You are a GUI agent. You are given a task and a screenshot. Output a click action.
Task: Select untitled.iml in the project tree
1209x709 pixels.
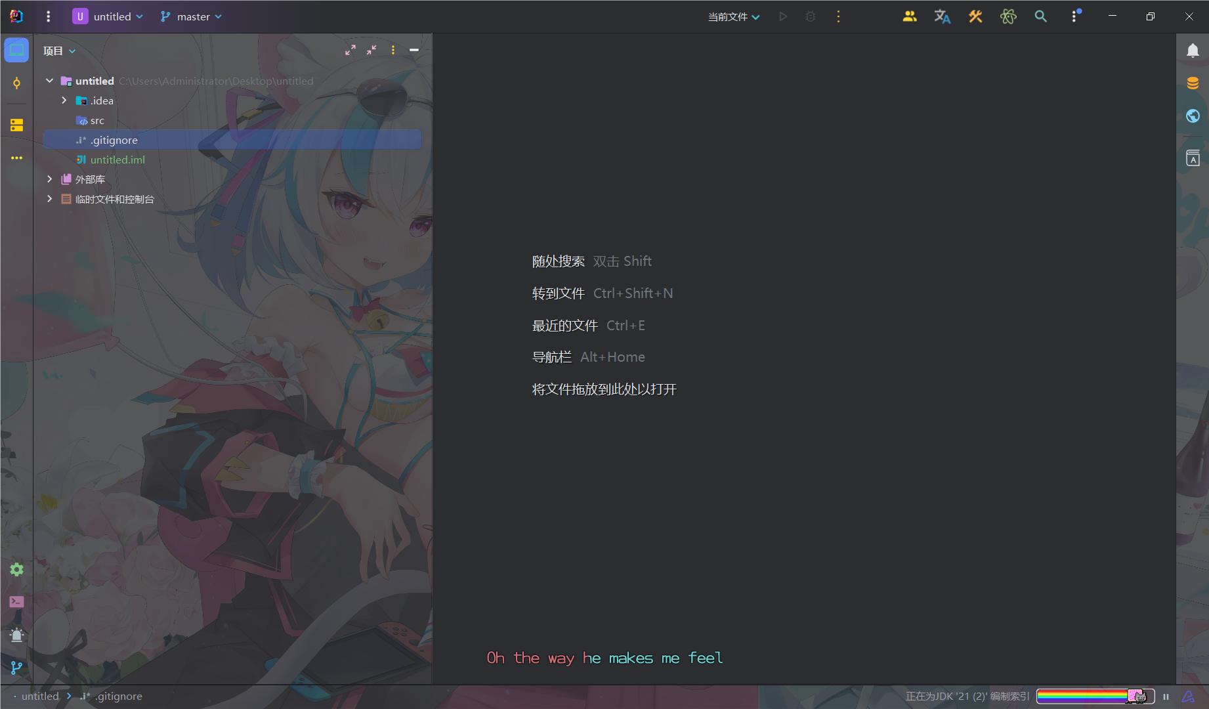coord(117,160)
